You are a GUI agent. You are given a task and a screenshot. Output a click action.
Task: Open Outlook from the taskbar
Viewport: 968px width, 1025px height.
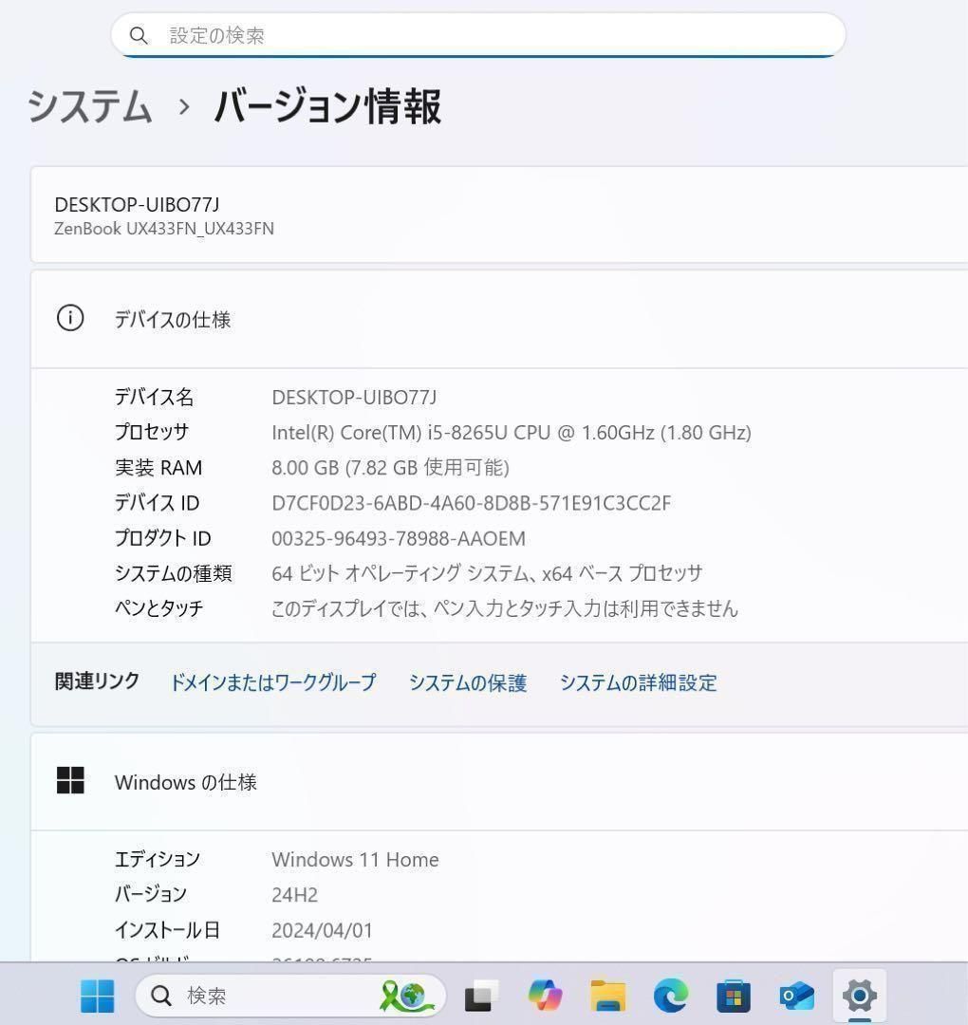(797, 996)
